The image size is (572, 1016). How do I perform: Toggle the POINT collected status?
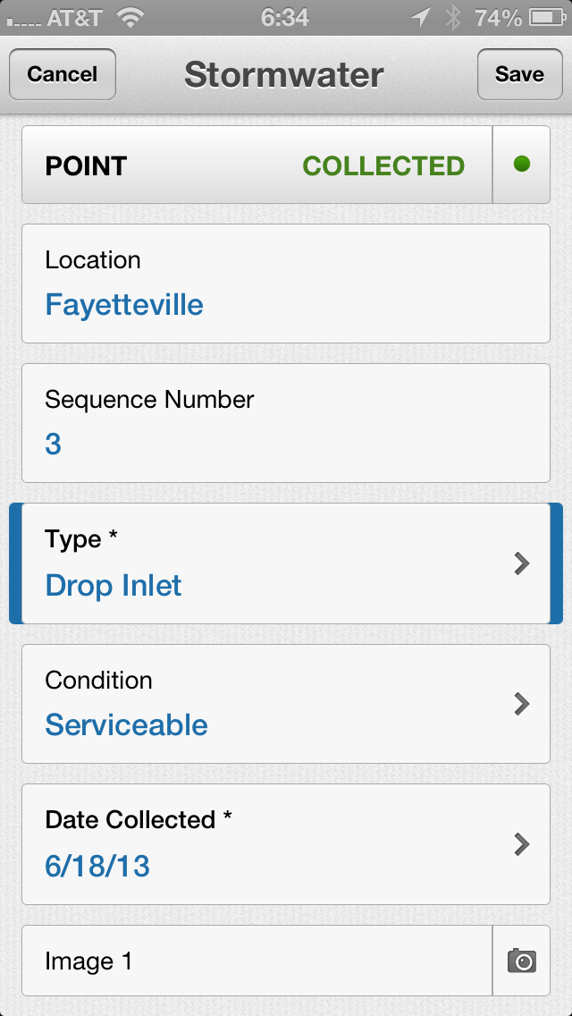click(257, 165)
